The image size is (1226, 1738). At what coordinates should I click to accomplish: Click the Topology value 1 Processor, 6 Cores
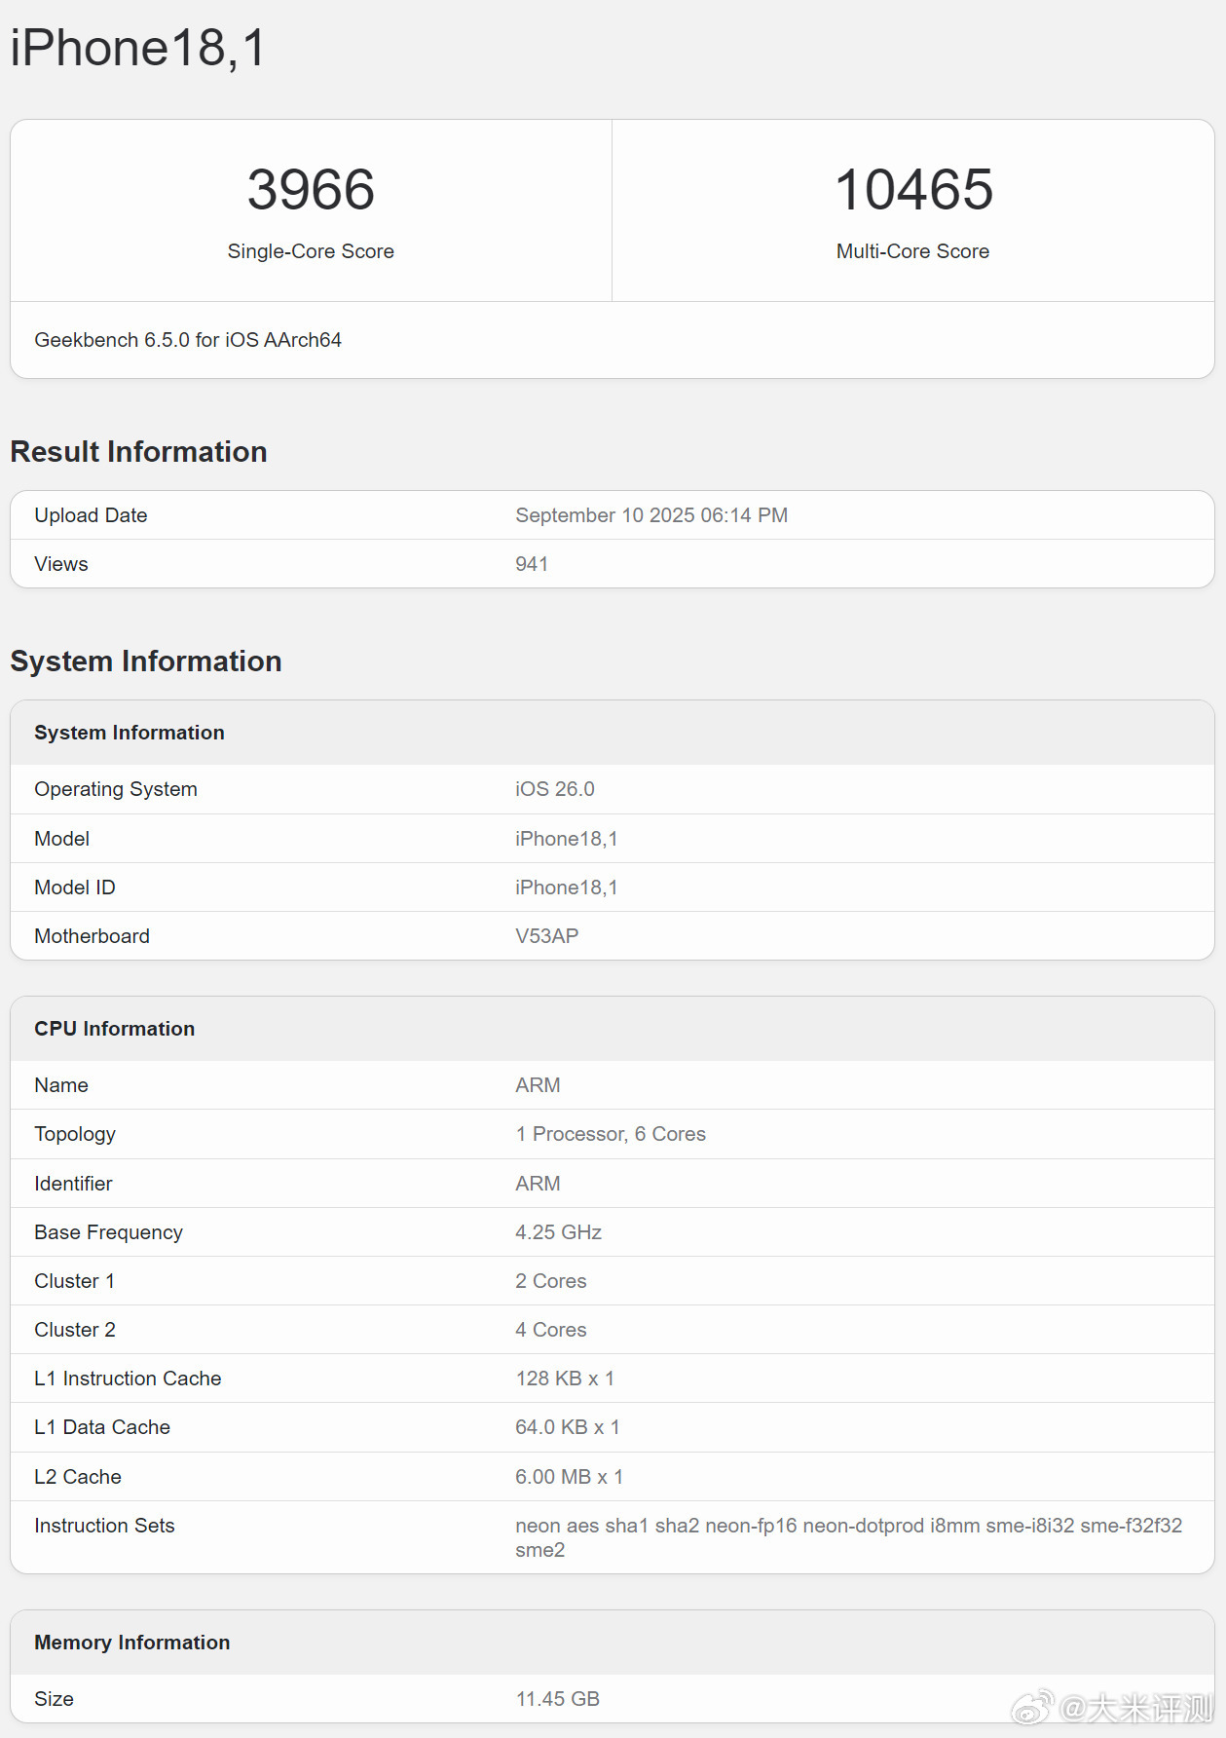coord(611,1134)
